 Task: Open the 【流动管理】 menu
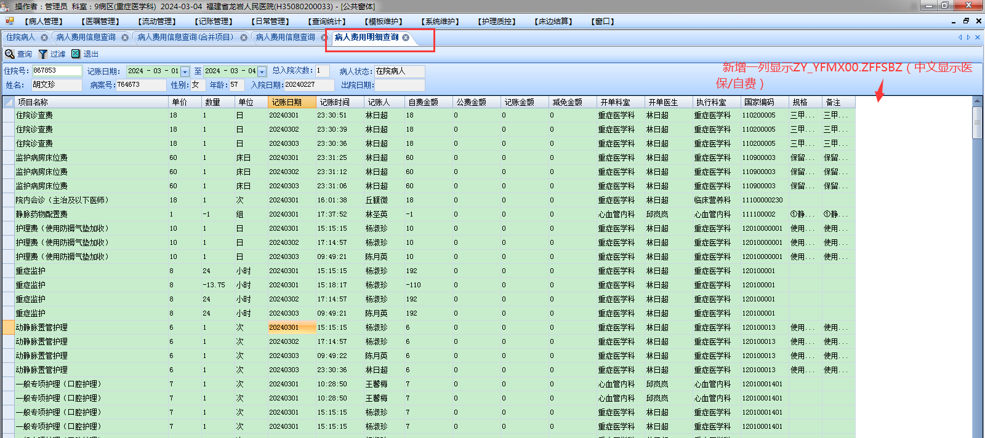pos(157,22)
